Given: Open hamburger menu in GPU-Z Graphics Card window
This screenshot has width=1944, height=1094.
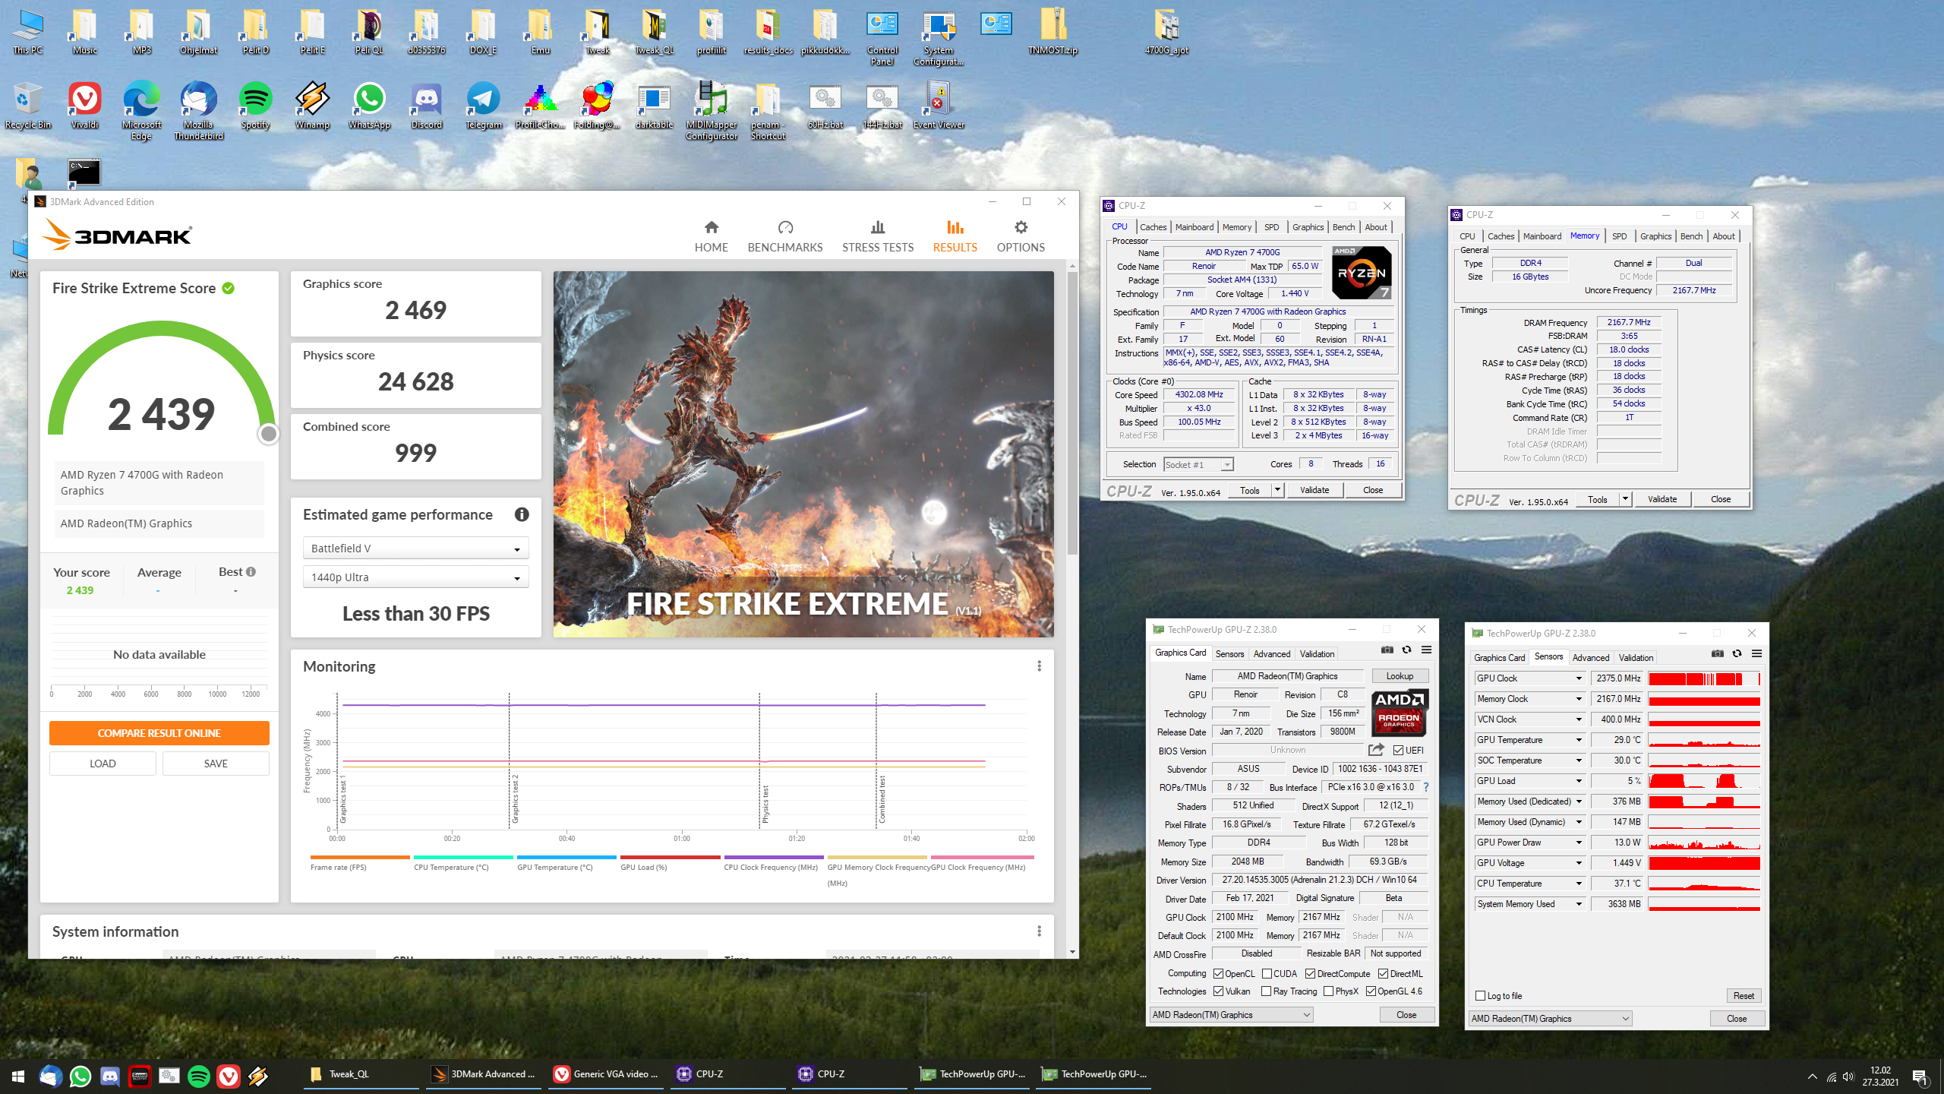Looking at the screenshot, I should click(1426, 650).
